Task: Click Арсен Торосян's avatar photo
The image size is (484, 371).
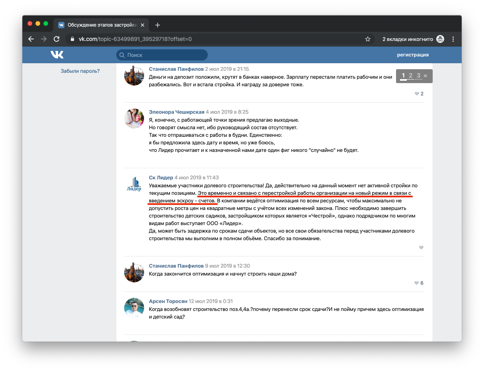Action: (x=134, y=308)
